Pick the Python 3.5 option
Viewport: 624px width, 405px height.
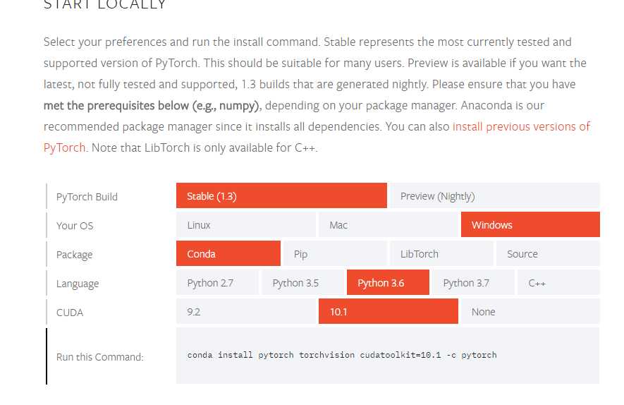point(303,282)
